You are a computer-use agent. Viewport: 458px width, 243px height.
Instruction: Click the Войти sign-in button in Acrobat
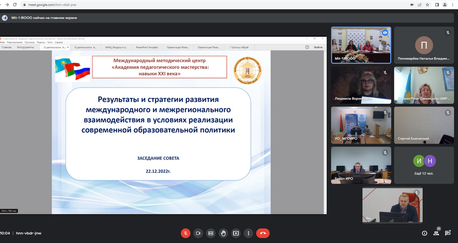(318, 47)
